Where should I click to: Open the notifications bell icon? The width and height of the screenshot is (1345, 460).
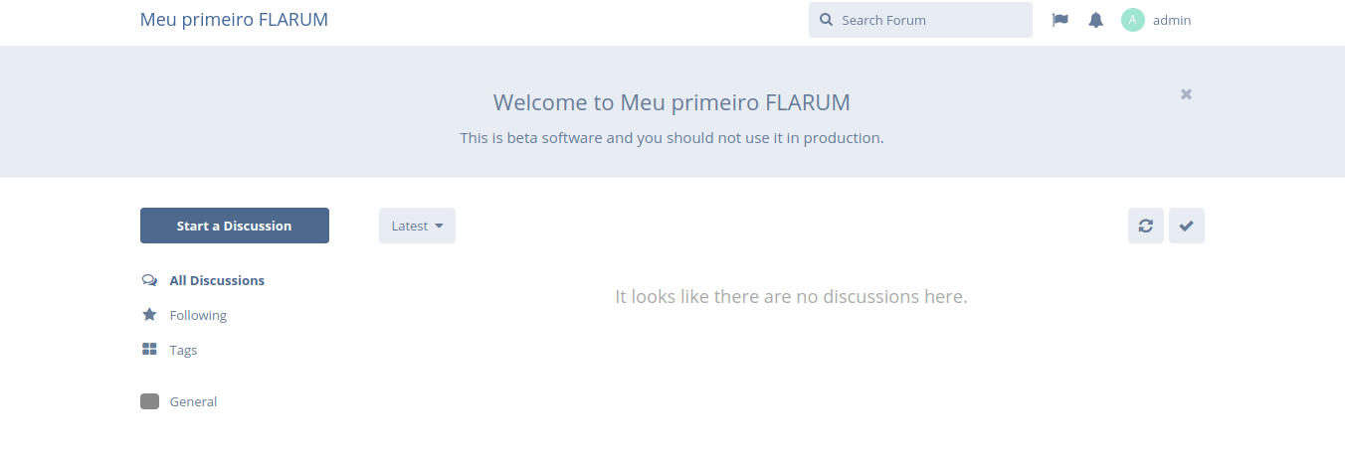point(1095,20)
